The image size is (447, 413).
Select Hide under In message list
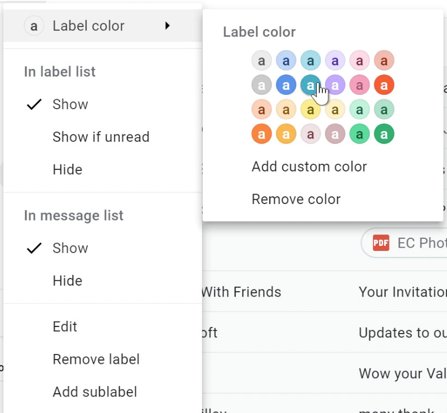(x=67, y=281)
